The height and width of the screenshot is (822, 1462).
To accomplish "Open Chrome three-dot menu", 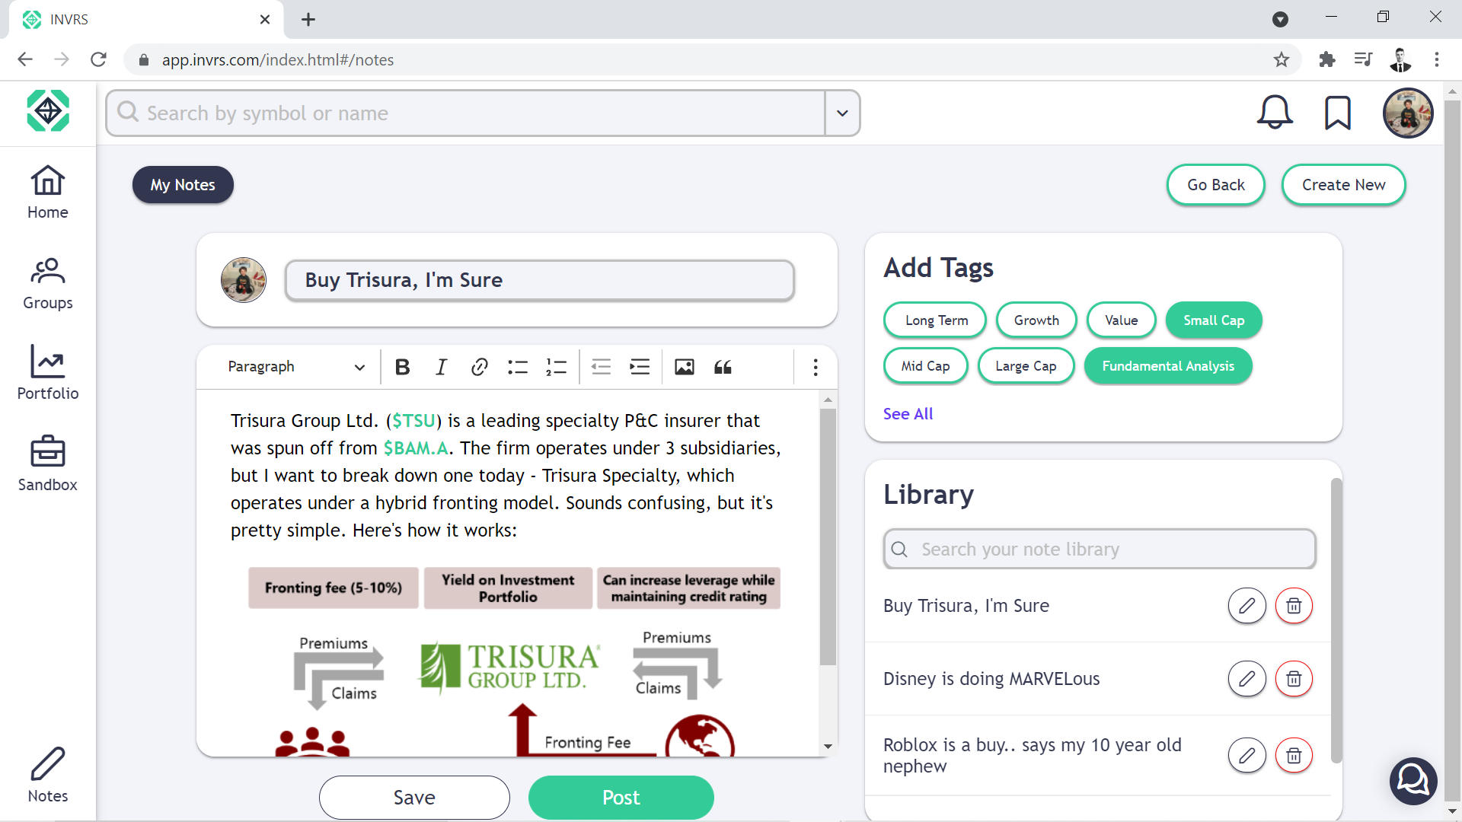I will 1437,59.
